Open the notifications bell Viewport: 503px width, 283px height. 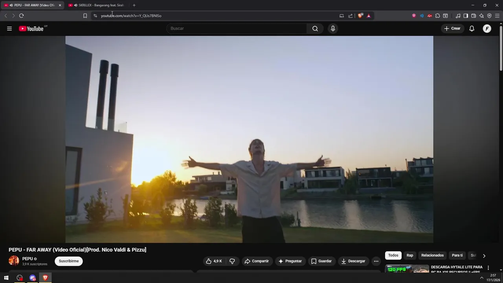coord(472,28)
